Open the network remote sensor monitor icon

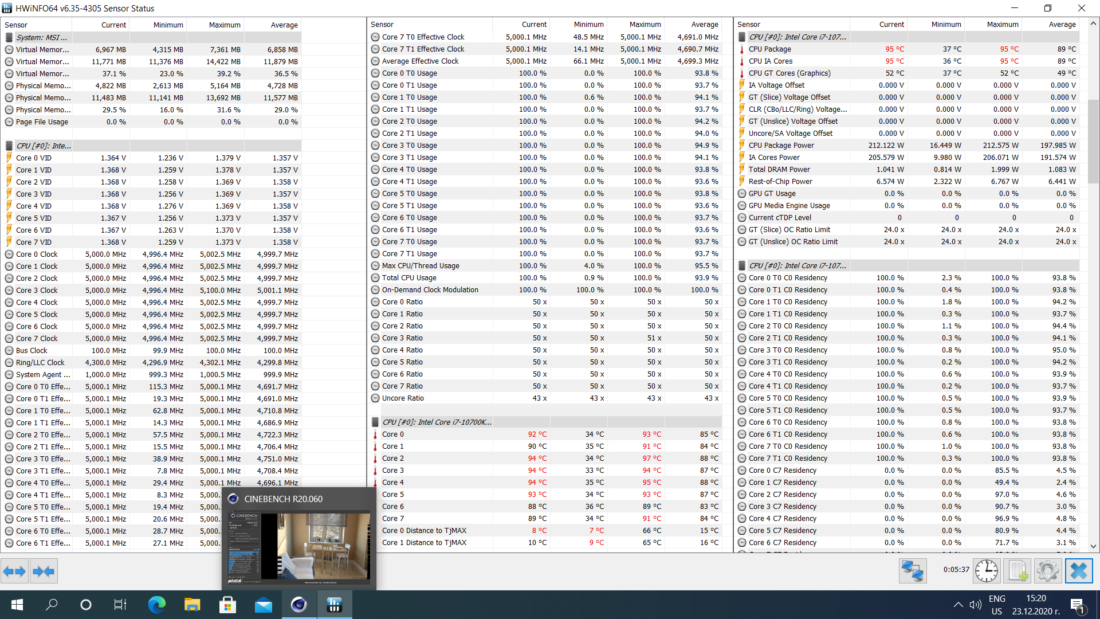(913, 571)
